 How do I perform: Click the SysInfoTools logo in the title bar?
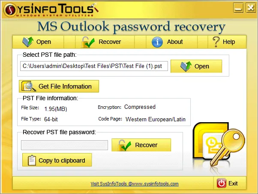(x=51, y=10)
